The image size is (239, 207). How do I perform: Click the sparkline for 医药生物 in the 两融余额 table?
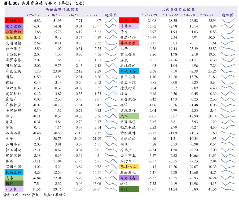tap(111, 21)
